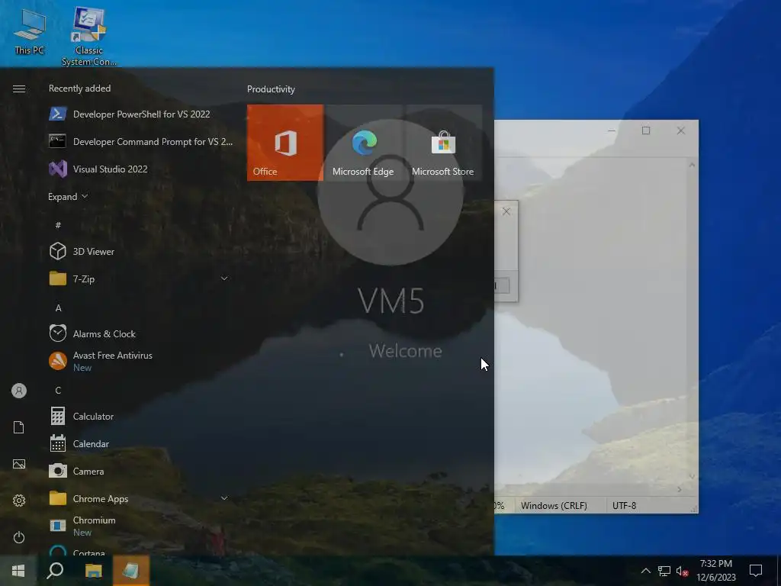
Task: Open 3D Viewer app
Action: (x=141, y=252)
